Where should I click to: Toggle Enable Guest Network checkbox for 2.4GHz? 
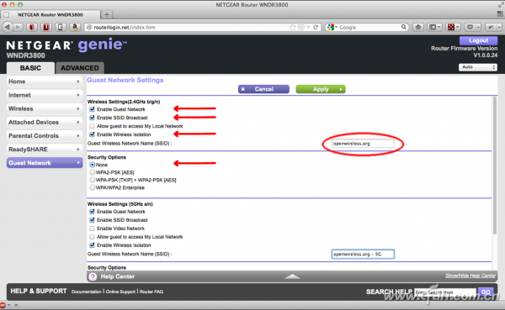pyautogui.click(x=92, y=109)
